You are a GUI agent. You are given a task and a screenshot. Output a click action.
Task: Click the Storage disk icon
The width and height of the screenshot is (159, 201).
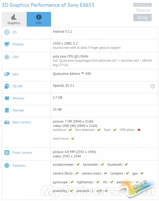point(7,110)
